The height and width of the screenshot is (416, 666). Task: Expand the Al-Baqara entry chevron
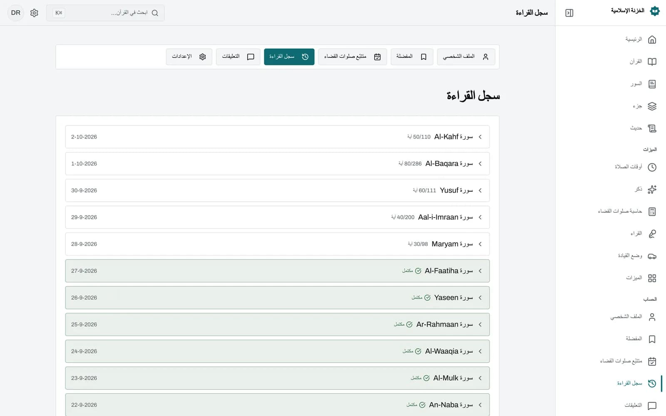click(480, 164)
